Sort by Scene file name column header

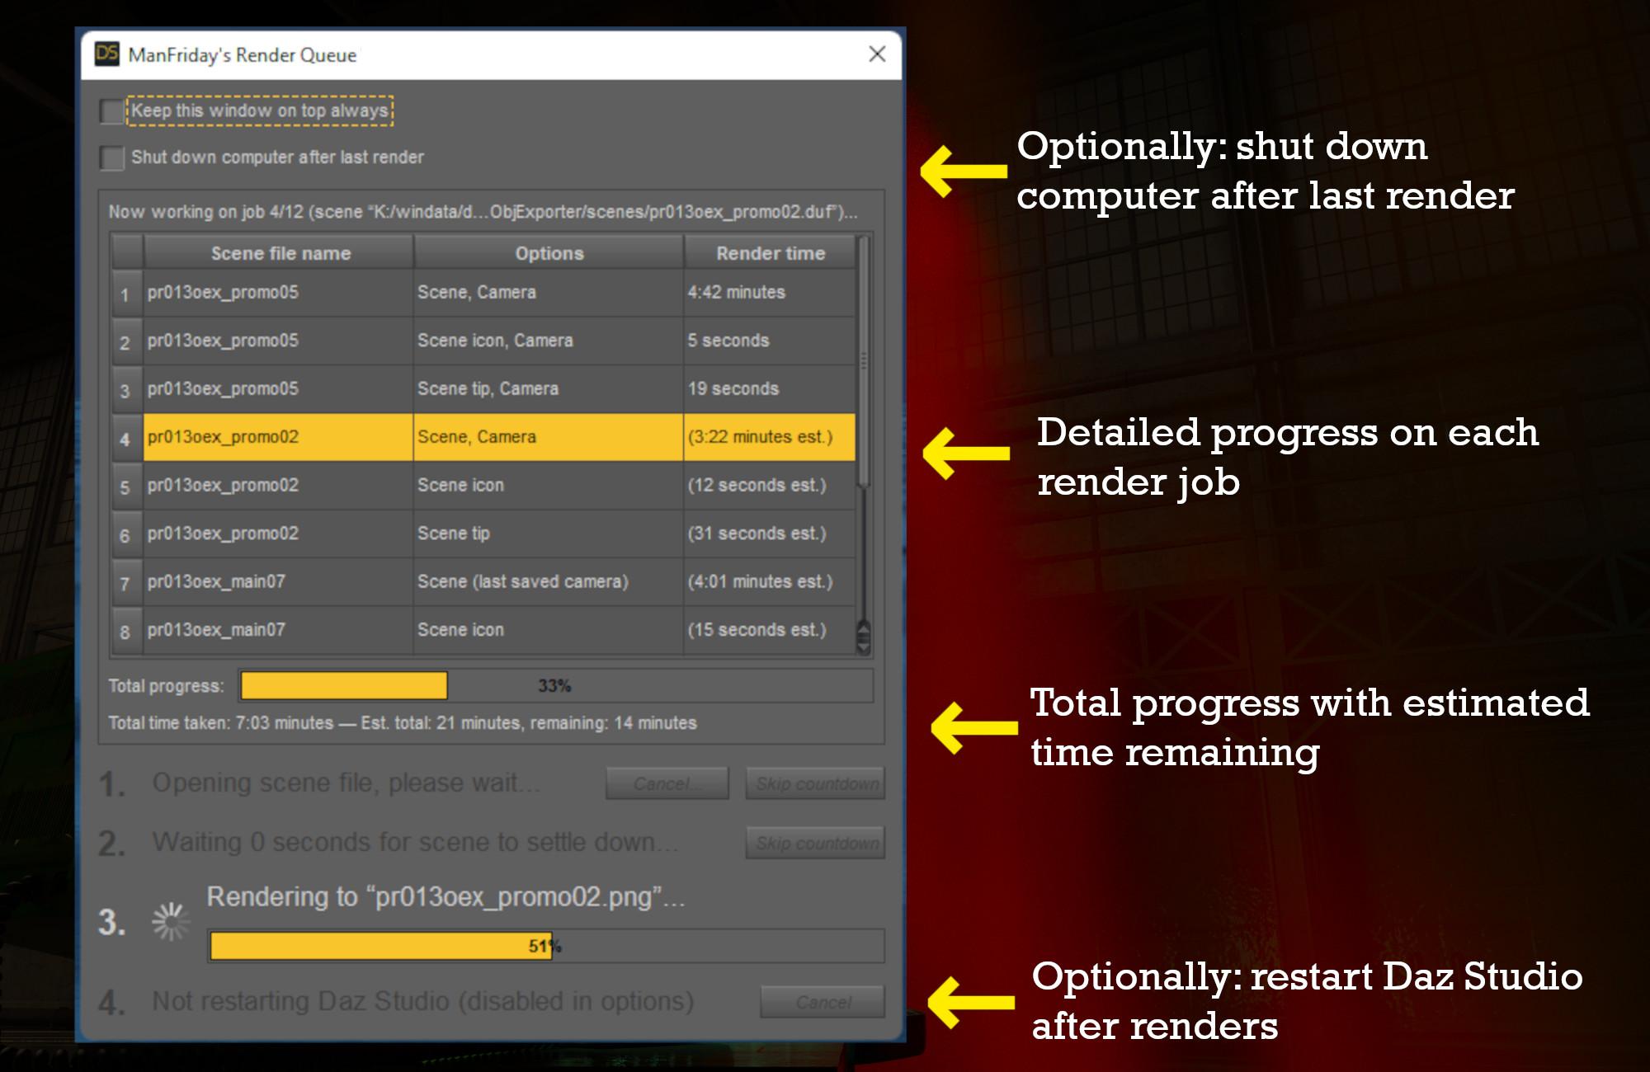[x=279, y=252]
